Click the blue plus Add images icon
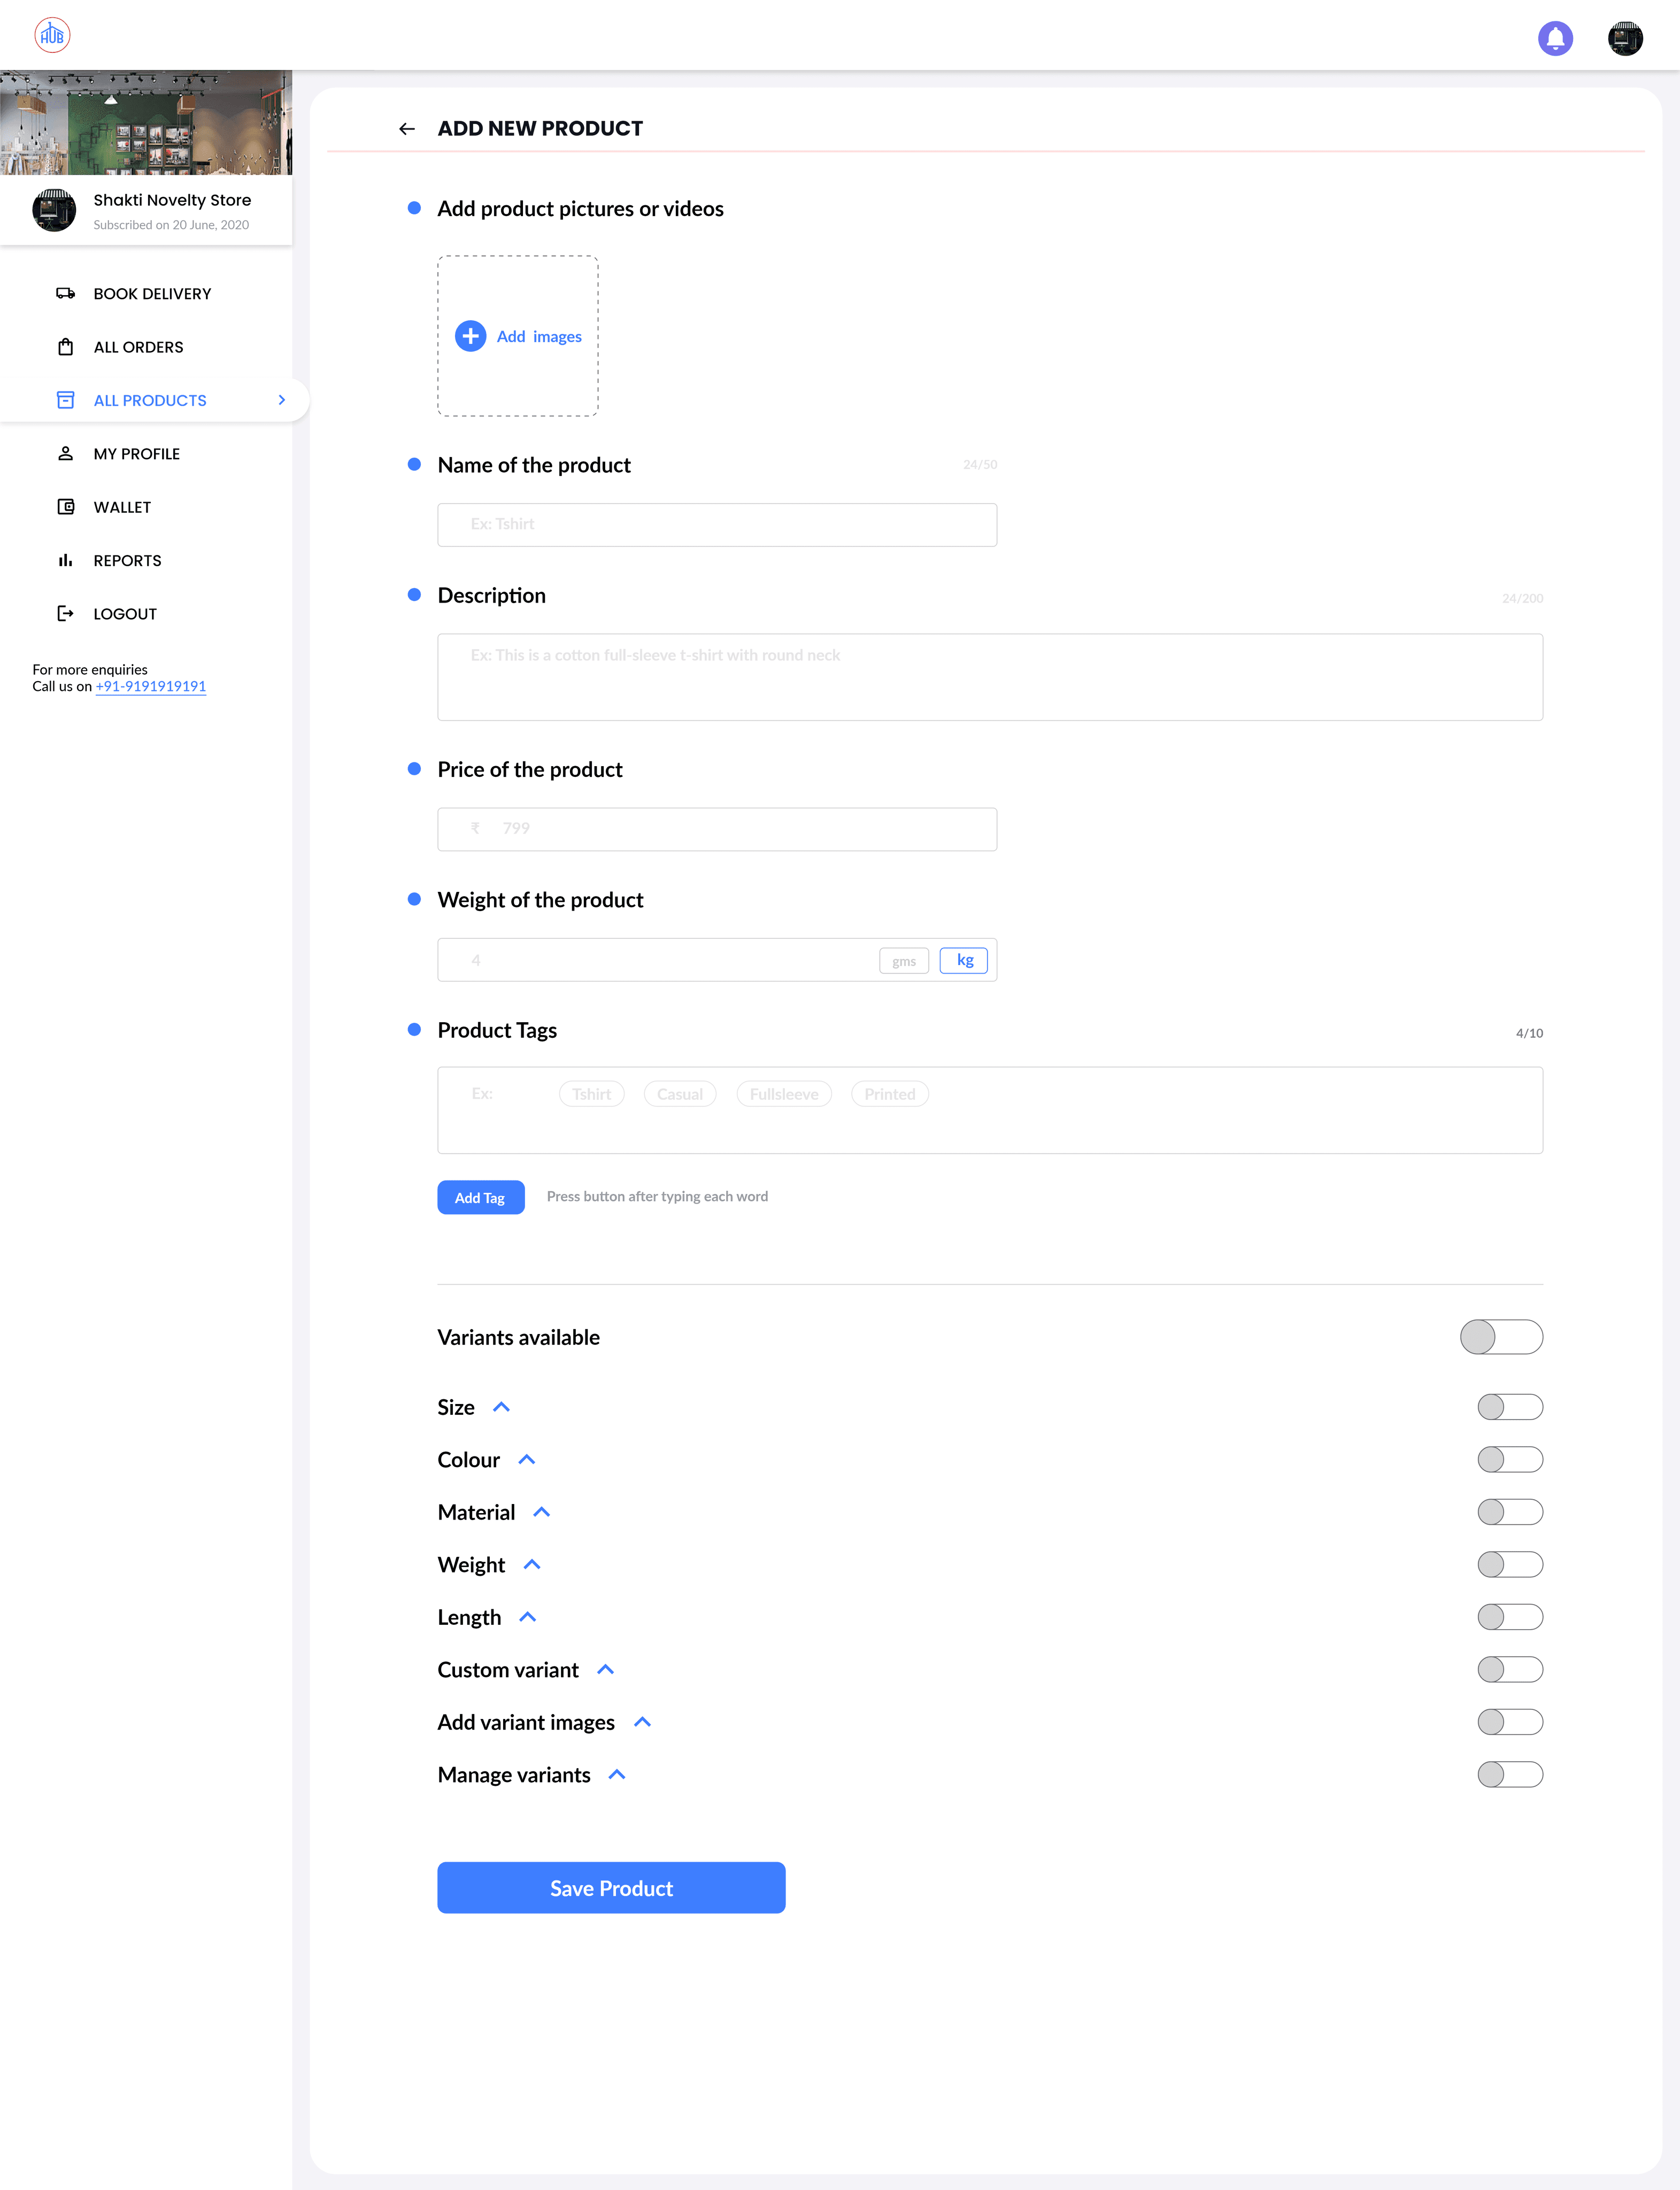 [x=470, y=336]
